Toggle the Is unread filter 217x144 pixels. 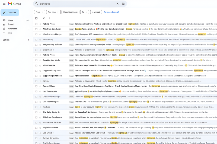[96, 12]
